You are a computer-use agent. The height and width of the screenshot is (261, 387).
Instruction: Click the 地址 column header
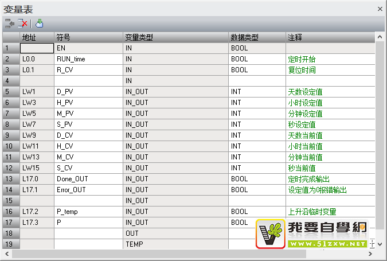(x=37, y=37)
